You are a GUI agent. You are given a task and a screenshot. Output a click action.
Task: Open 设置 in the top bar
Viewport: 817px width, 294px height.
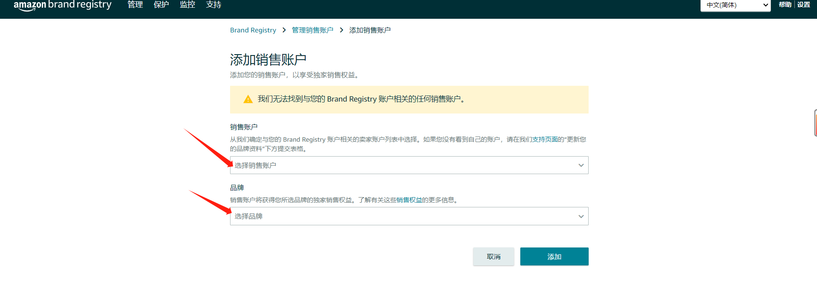(x=804, y=5)
